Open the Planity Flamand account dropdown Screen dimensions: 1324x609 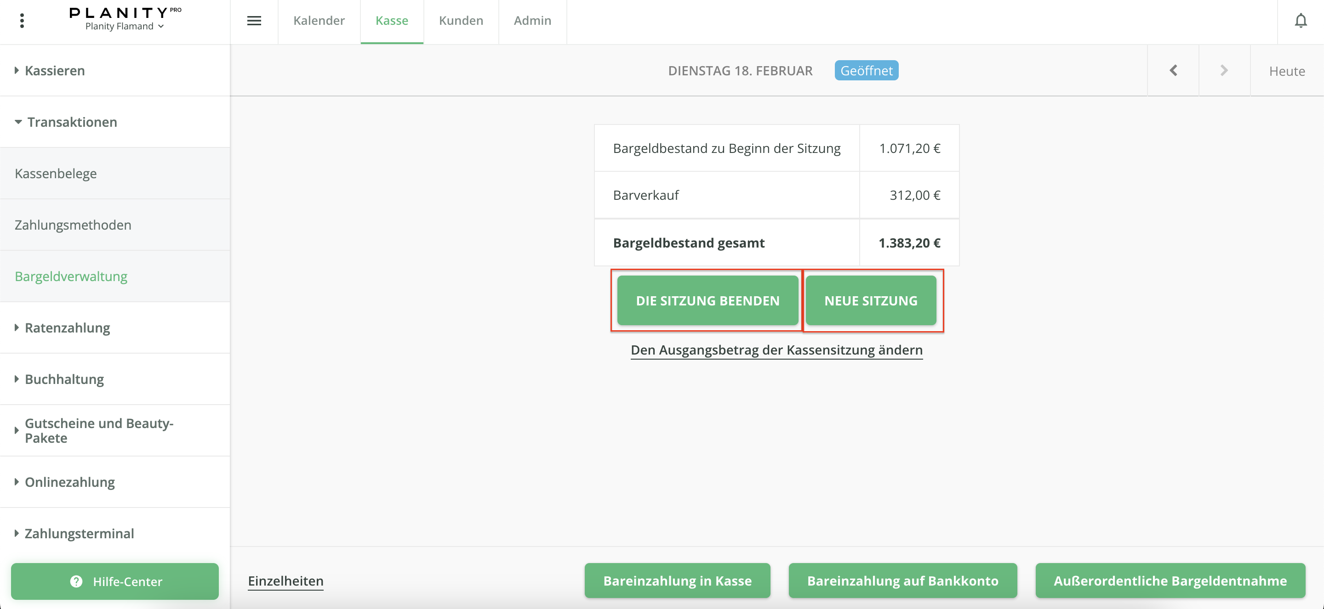(x=125, y=26)
